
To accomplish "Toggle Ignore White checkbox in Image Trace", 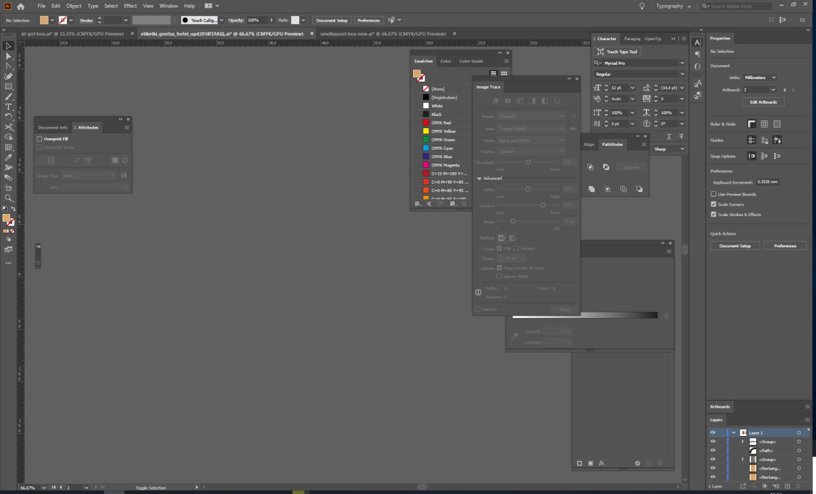I will [499, 276].
